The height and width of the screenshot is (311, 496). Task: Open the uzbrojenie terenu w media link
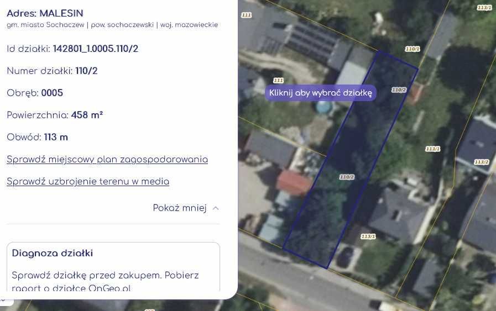click(x=88, y=181)
